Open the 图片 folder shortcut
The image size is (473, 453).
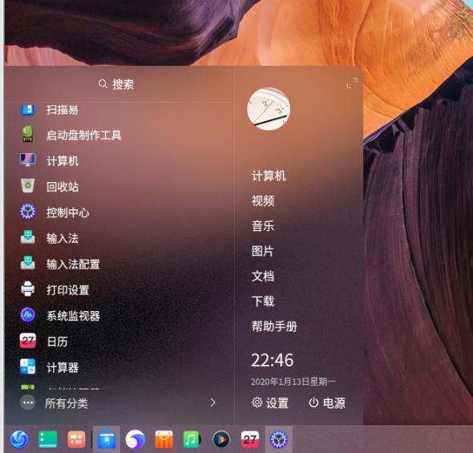pos(262,251)
